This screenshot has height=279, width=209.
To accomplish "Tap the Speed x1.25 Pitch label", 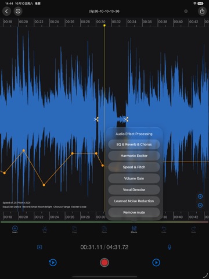I will pyautogui.click(x=16, y=203).
